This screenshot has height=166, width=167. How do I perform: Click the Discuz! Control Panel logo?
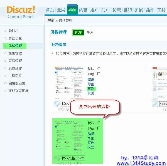(x=21, y=12)
